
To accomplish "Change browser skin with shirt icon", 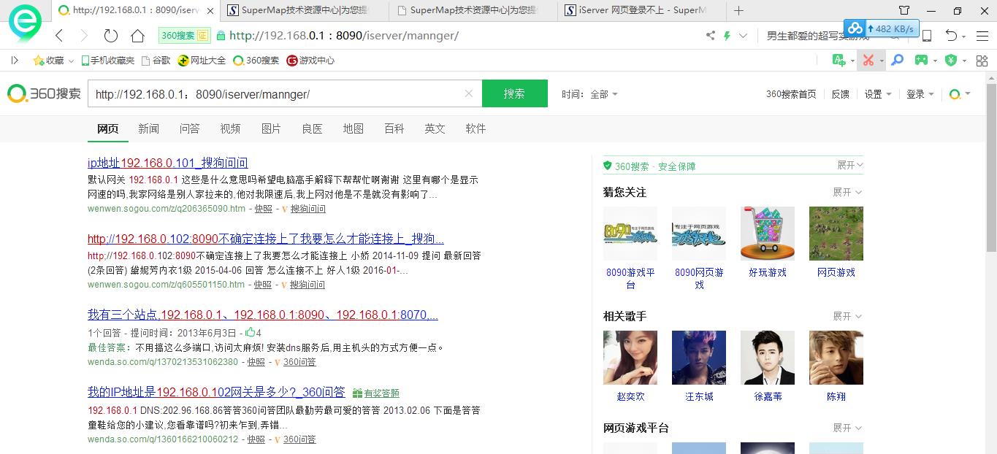I will pos(904,10).
